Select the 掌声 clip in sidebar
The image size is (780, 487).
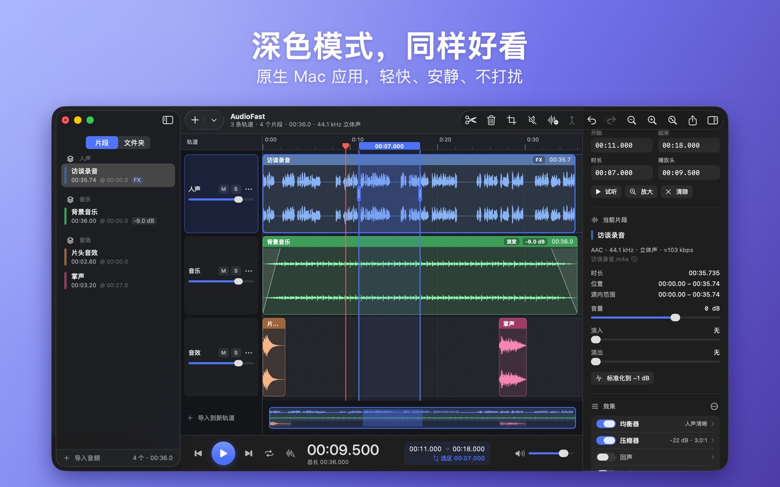tap(118, 281)
